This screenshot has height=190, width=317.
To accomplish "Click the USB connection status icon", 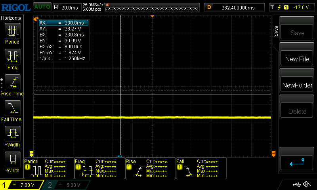I will (297, 184).
